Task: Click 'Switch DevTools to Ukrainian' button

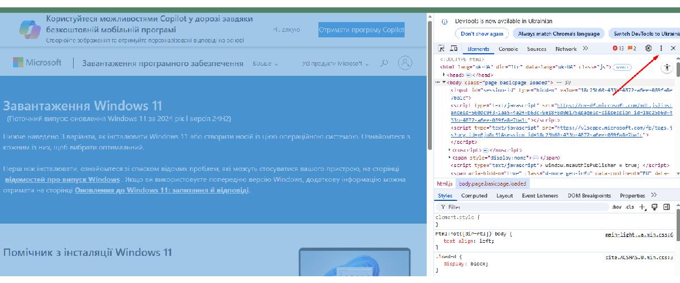Action: click(x=644, y=33)
